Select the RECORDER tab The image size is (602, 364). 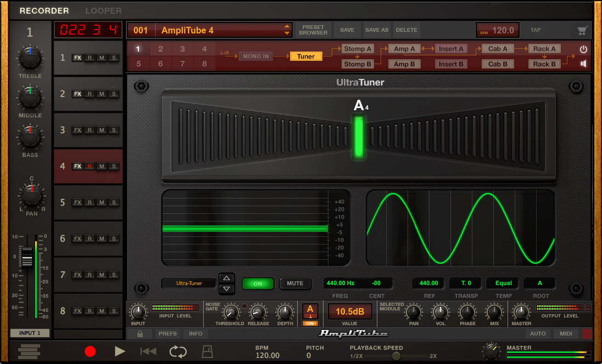(44, 10)
